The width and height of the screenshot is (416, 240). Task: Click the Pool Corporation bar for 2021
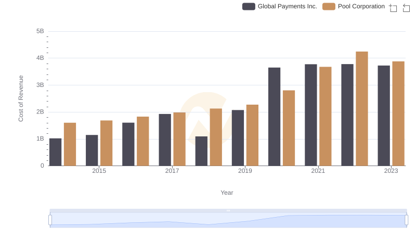[x=326, y=117]
